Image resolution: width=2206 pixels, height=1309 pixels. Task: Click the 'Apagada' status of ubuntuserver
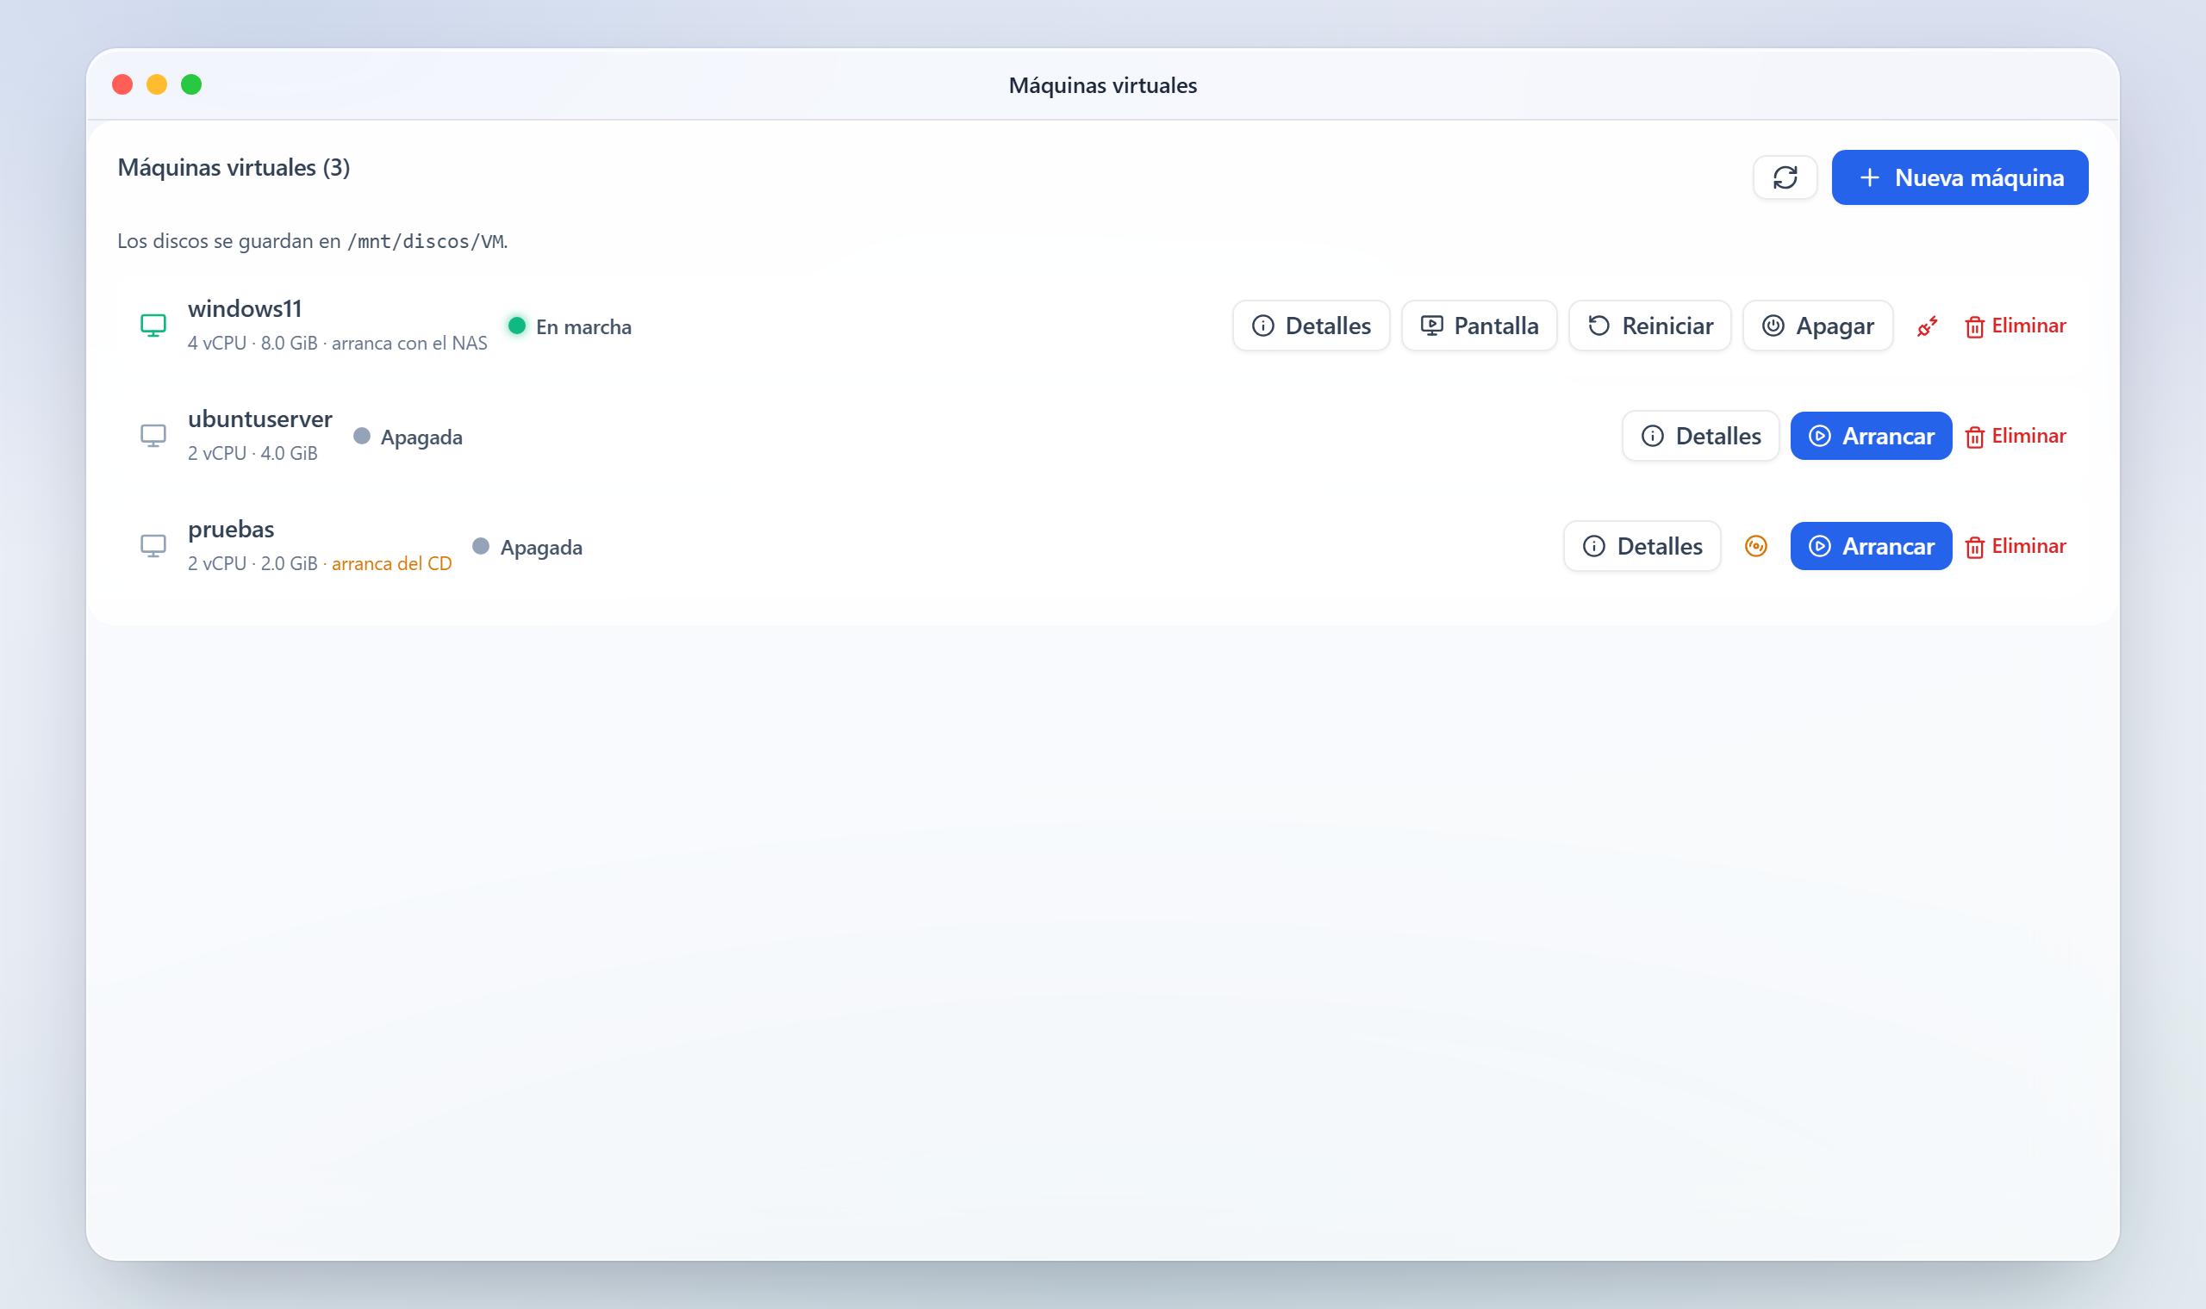coord(408,437)
